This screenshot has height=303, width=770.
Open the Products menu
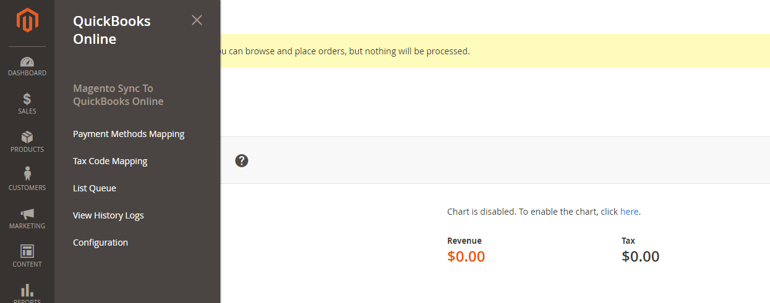click(x=27, y=142)
